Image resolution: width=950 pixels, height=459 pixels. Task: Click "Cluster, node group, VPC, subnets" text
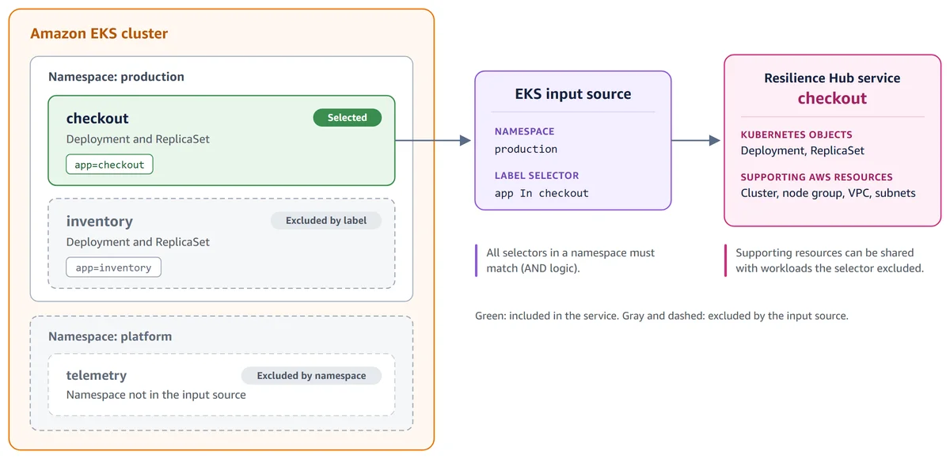click(x=828, y=193)
